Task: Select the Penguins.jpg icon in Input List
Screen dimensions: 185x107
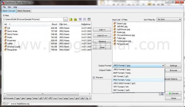Action: pyautogui.click(x=115, y=44)
